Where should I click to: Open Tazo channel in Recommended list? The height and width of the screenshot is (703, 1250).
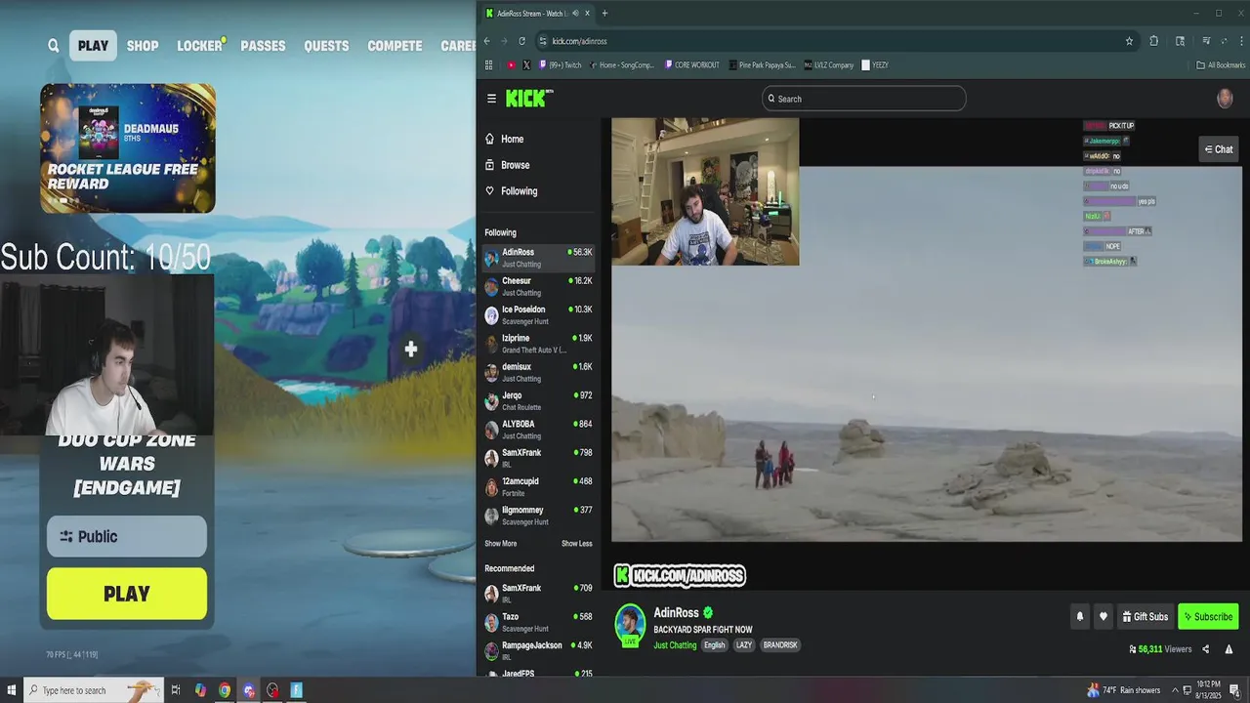click(539, 623)
